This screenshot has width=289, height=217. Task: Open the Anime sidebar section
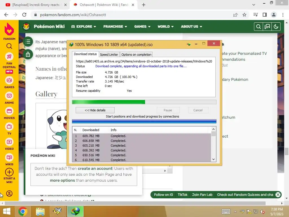pos(9,98)
